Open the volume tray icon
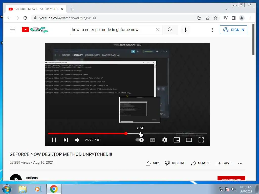 pyautogui.click(x=233, y=189)
